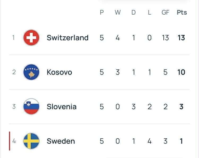Click the W column header
Screen dimensions: 199x158
118,12
